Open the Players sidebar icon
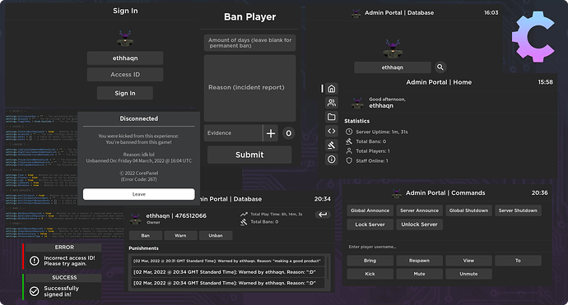Image resolution: width=568 pixels, height=305 pixels. (332, 103)
